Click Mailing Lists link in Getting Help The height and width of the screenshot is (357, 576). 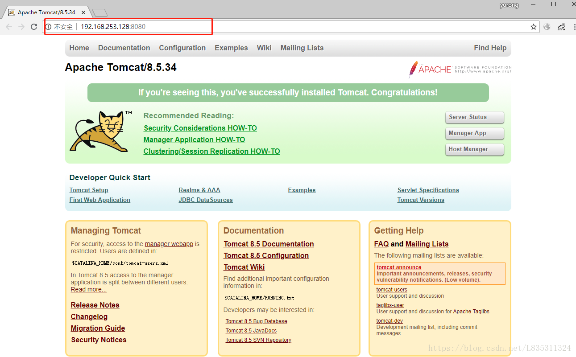pos(427,244)
